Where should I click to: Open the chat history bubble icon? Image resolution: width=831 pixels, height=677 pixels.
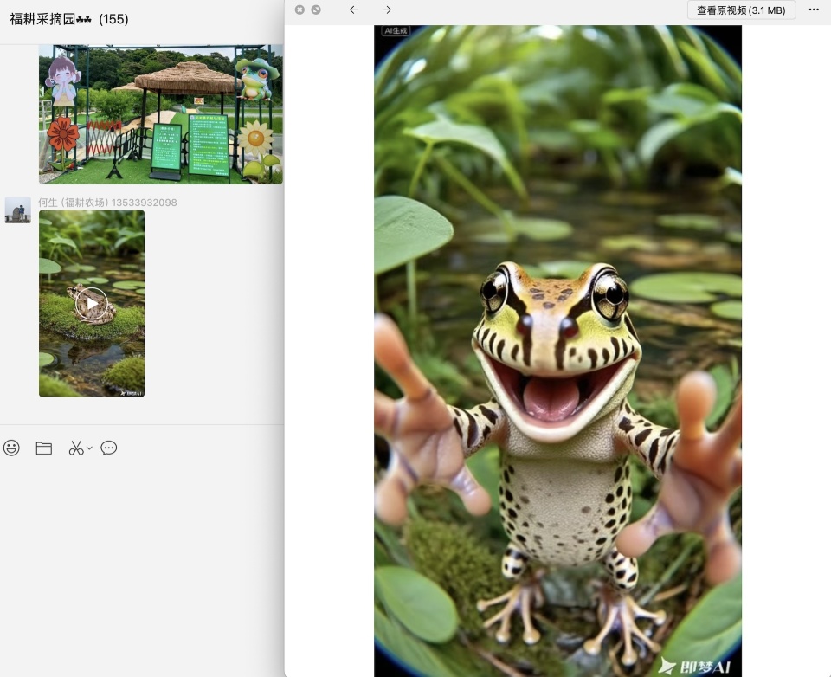click(x=109, y=448)
